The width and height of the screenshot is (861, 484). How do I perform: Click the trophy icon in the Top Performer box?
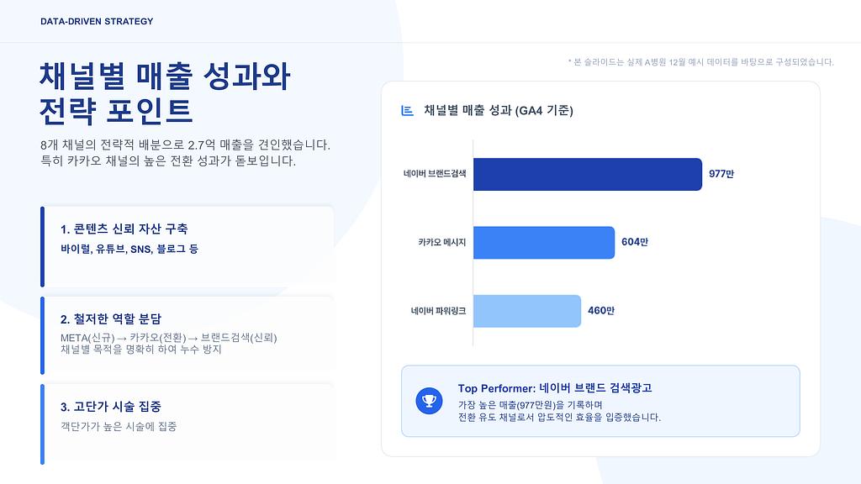(429, 401)
